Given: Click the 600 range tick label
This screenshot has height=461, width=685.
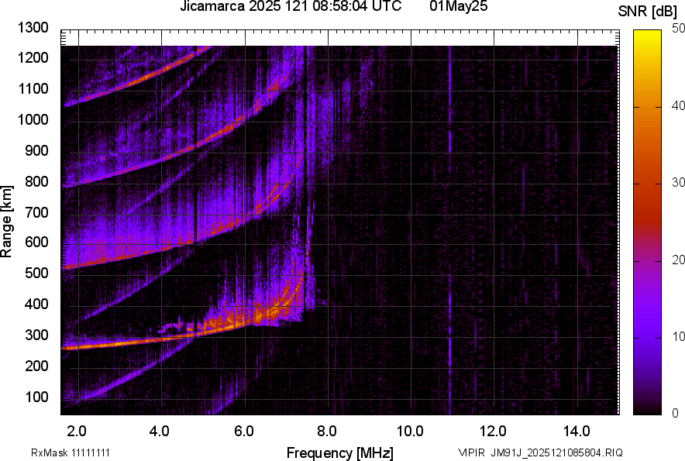Looking at the screenshot, I should coord(36,242).
